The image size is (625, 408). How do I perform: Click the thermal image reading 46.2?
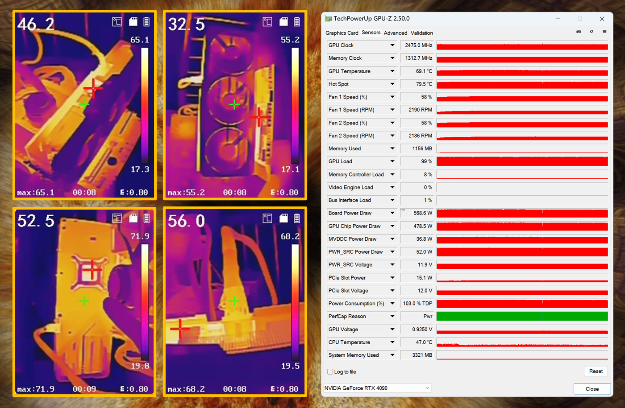pyautogui.click(x=36, y=25)
